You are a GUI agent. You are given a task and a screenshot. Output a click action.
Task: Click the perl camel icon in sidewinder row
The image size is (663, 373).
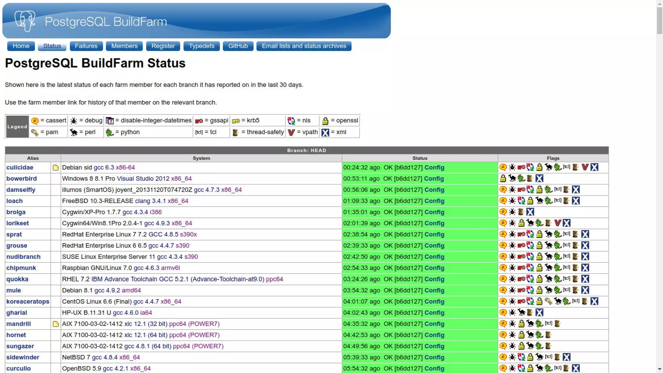[x=539, y=357]
